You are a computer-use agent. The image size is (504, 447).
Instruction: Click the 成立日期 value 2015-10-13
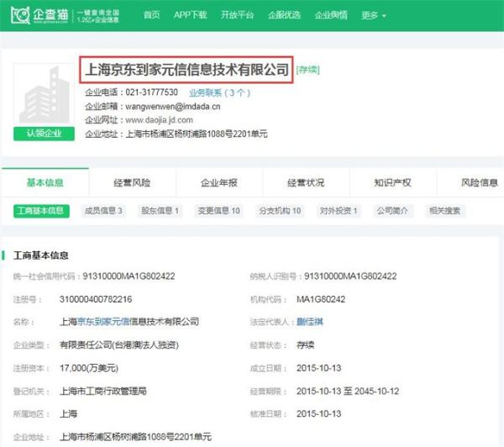(319, 368)
